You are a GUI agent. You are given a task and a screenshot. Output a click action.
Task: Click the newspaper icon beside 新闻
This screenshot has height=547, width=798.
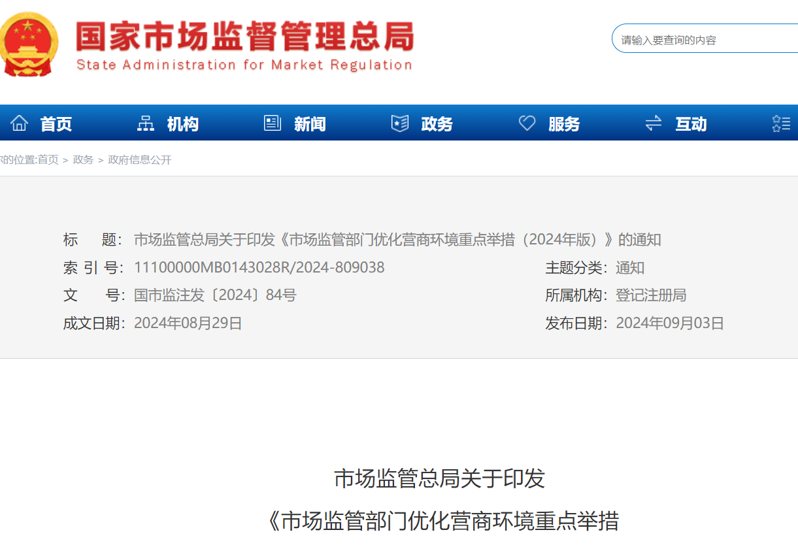point(273,122)
